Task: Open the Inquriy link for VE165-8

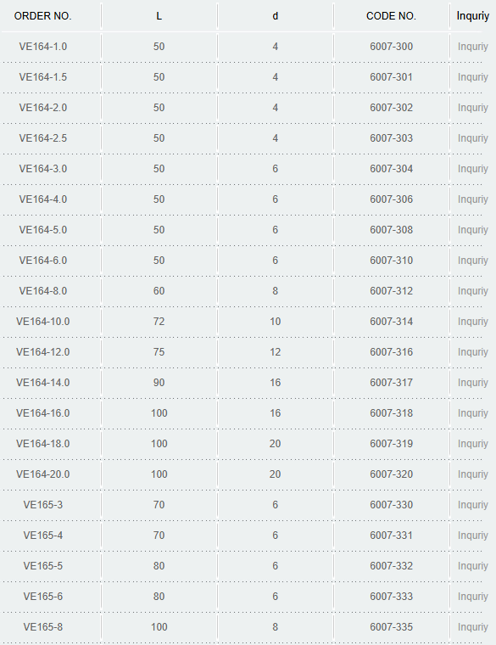Action: [x=472, y=627]
